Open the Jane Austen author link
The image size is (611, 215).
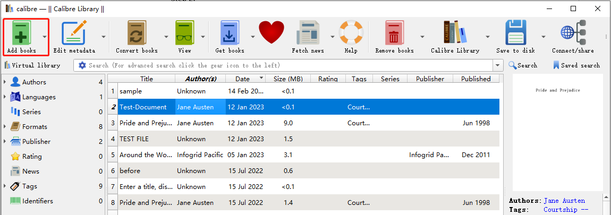click(x=564, y=201)
